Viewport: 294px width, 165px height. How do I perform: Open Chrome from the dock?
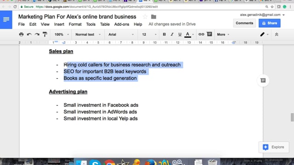[x=109, y=162]
